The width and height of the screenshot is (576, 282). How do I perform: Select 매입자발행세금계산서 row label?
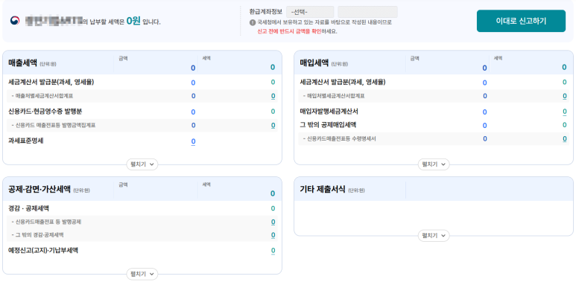point(329,111)
